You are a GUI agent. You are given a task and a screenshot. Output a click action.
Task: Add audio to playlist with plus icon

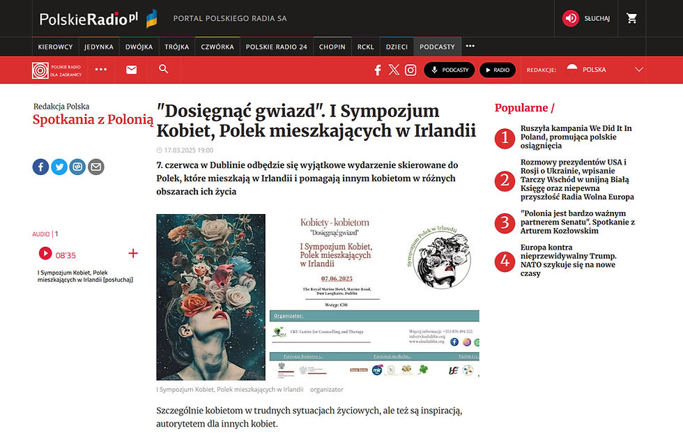[133, 253]
